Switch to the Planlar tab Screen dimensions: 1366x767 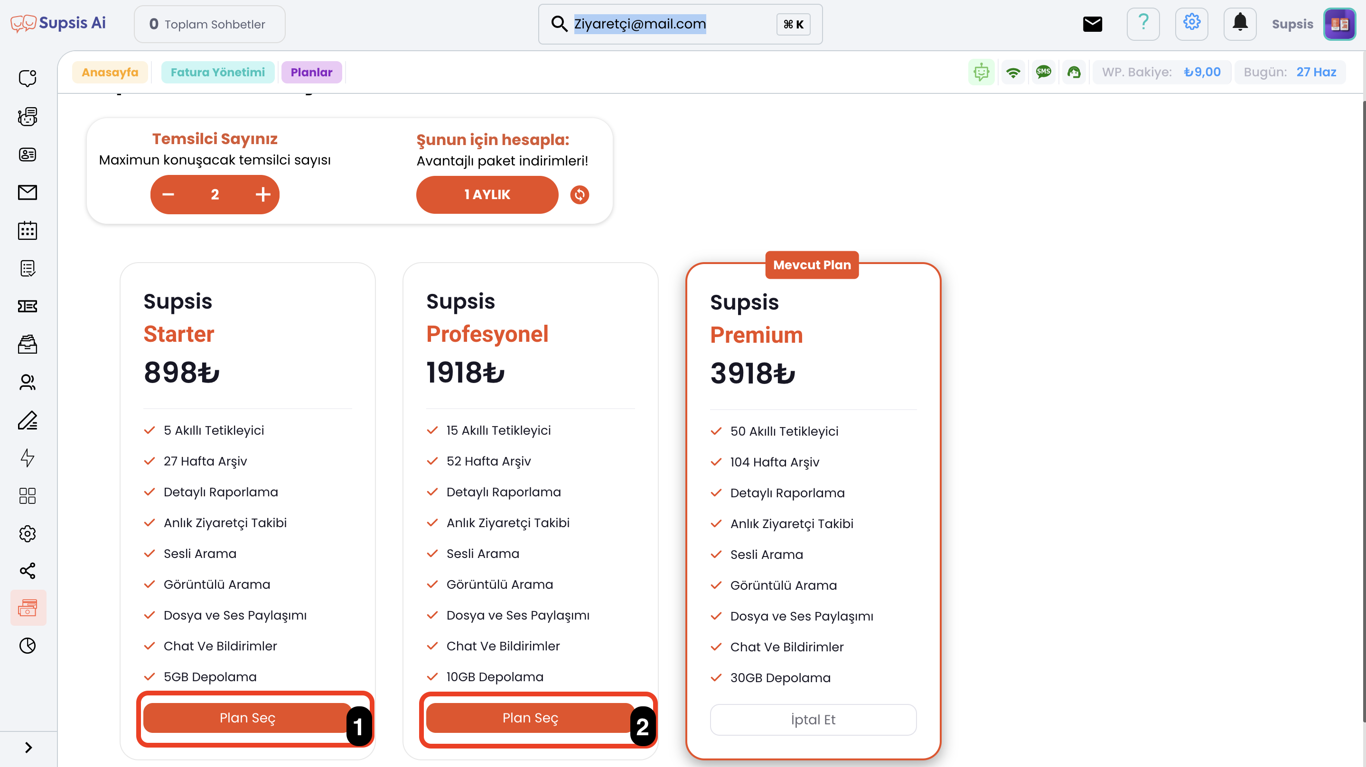(311, 72)
